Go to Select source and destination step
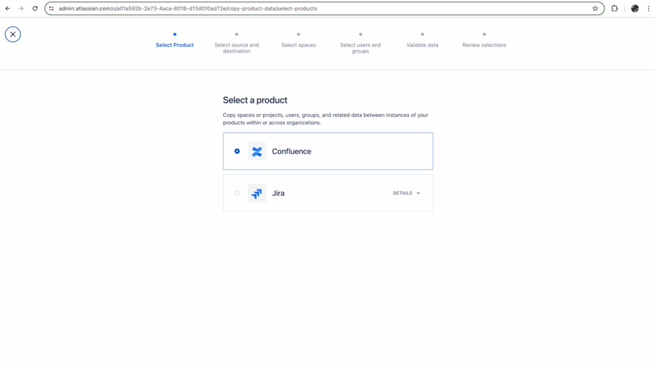The image size is (655, 367). tap(237, 48)
